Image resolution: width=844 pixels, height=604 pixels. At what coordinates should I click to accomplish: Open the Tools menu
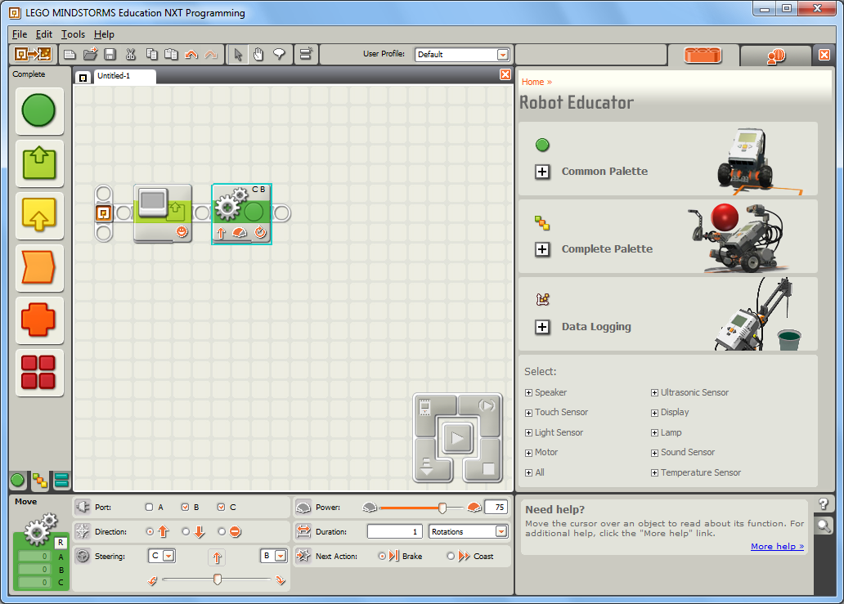pos(74,34)
